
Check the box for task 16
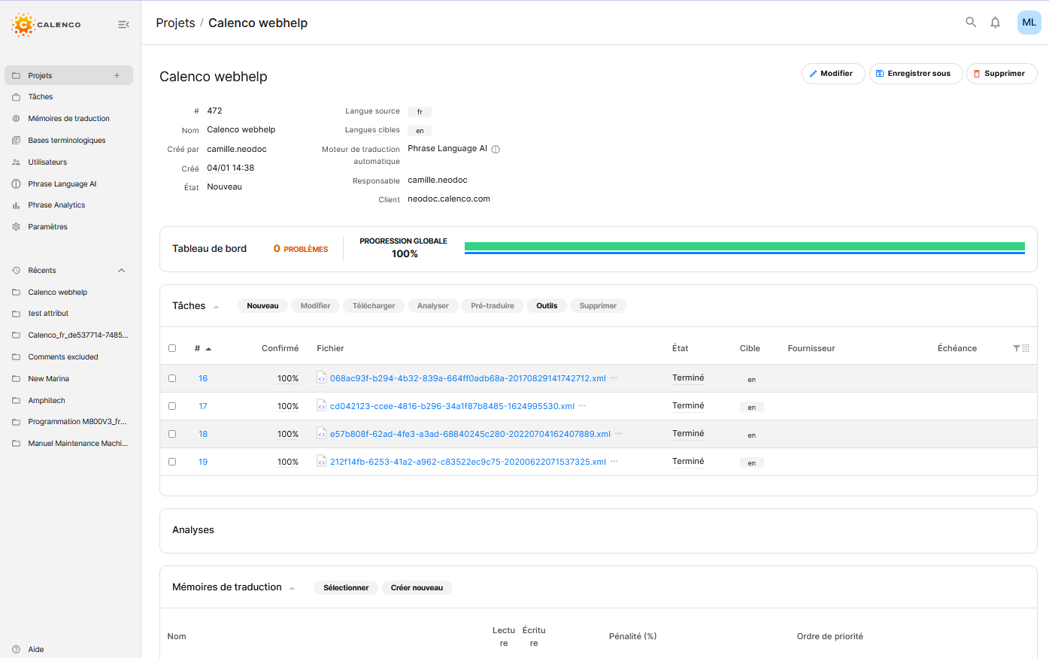[x=172, y=378]
